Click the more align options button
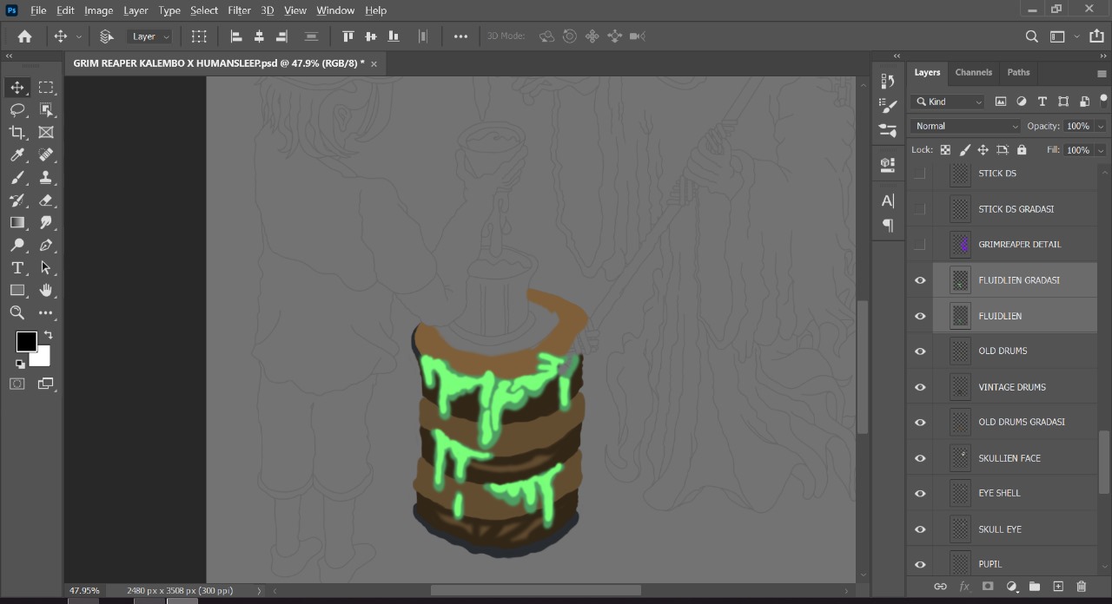Viewport: 1112px width, 604px height. pos(460,36)
